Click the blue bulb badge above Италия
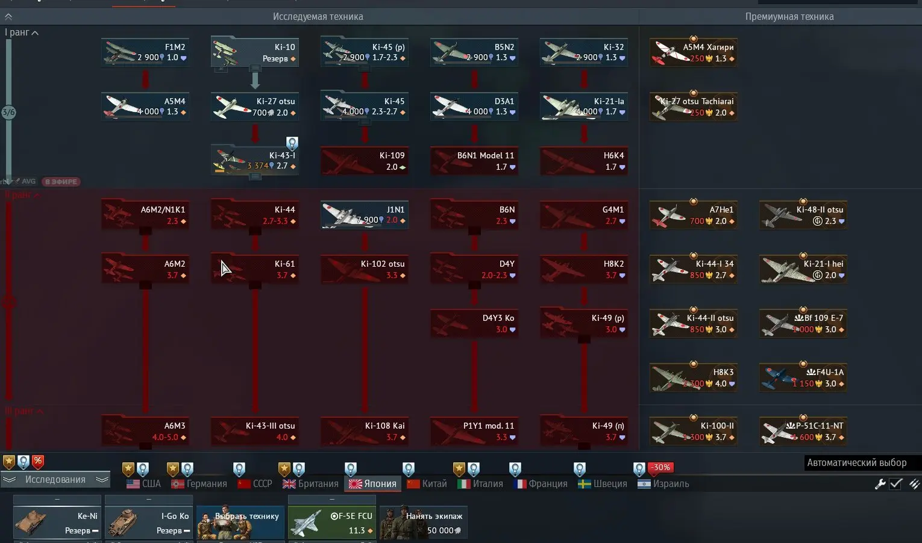 point(474,469)
